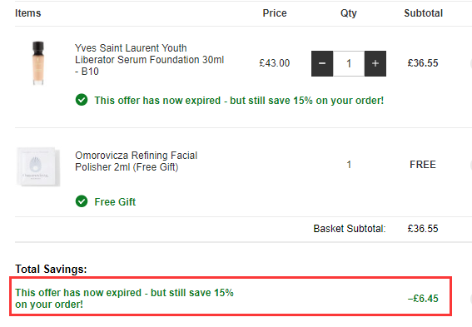Open the Omorovicza Refining Facial Polisher thumbnail
472x327 pixels.
(38, 166)
